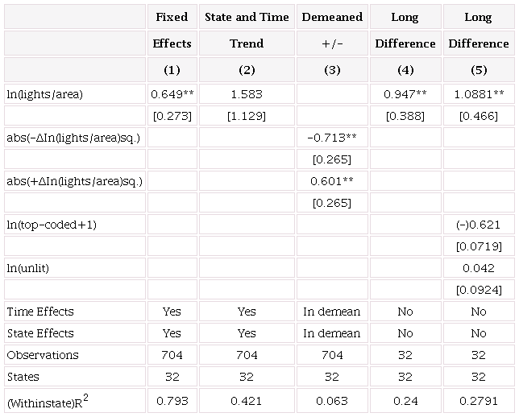Screen dimensions: 519x417
Task: Click the 1.0881** value in column five
Action: click(x=479, y=94)
